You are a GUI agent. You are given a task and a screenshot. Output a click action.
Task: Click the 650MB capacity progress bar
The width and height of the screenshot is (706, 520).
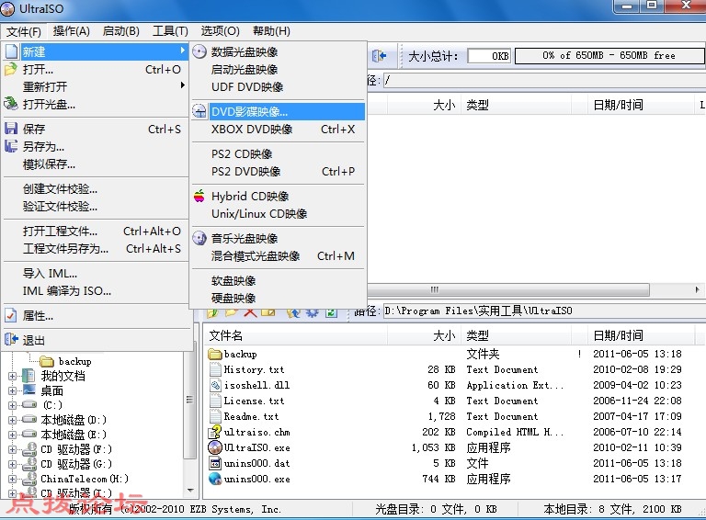point(609,56)
